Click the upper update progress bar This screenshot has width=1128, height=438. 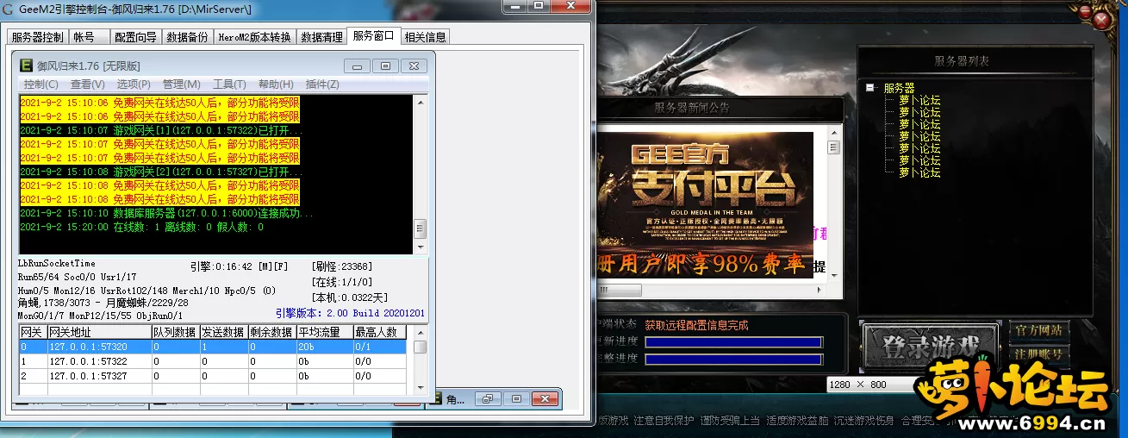[733, 342]
